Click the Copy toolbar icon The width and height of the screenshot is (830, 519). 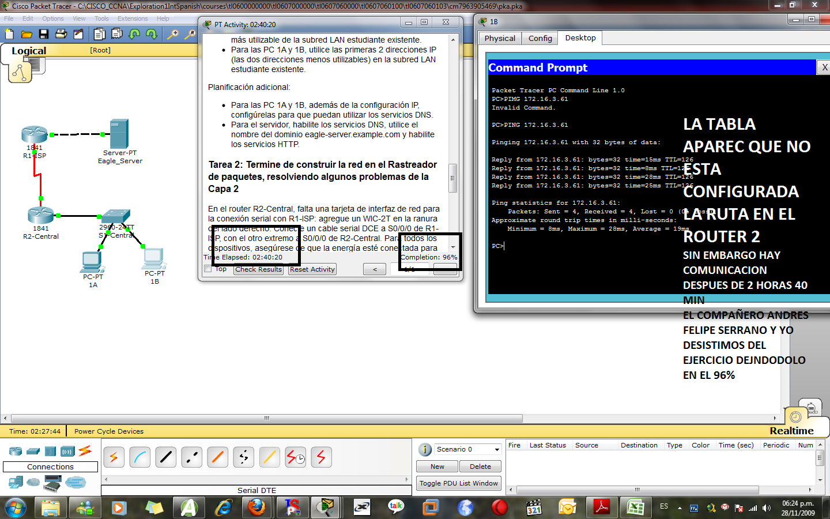tap(100, 35)
